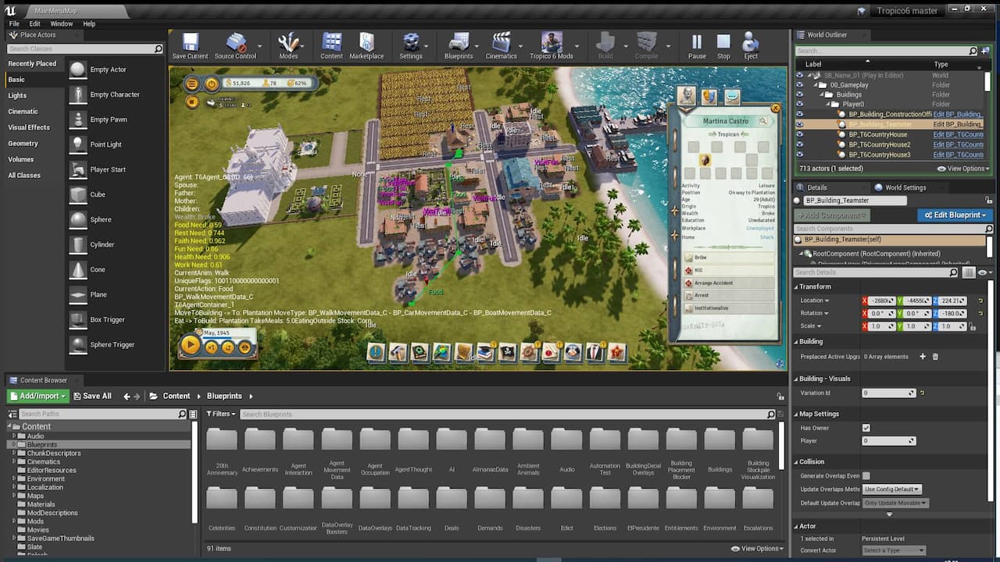Open the File menu

point(14,23)
